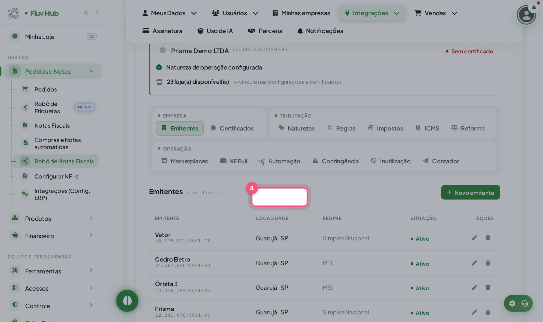
Task: Open Notas Fiscais in sidebar
Action: point(55,125)
